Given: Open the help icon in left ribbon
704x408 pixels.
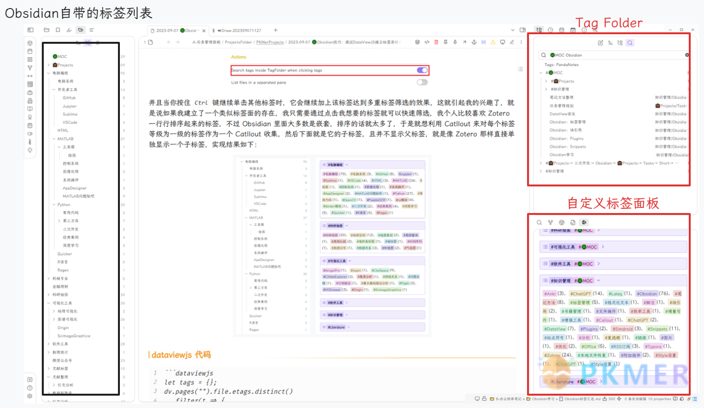Looking at the screenshot, I should coord(30,388).
